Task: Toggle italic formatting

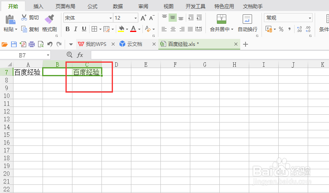Action: click(76, 29)
